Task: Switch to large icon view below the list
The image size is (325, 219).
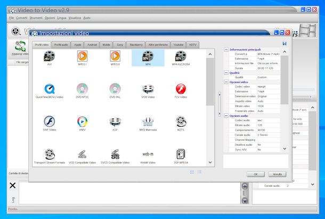Action: tap(192, 172)
